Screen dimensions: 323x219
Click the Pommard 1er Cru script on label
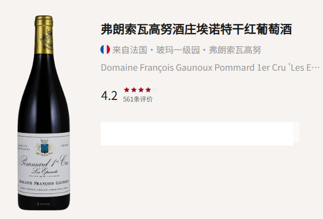44,161
